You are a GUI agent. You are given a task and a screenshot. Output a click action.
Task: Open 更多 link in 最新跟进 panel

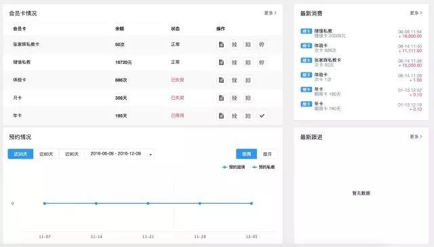(416, 136)
